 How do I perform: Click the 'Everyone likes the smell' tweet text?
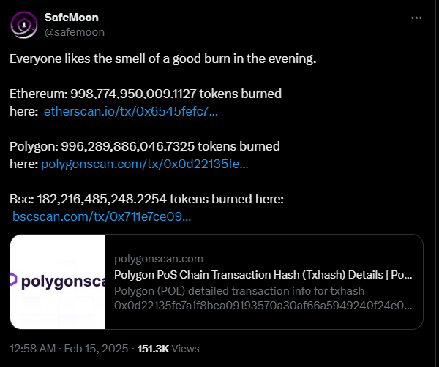163,58
